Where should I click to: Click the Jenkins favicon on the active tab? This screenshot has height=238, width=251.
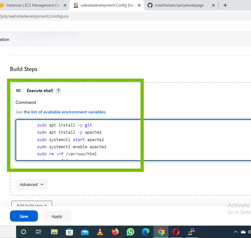76,5
